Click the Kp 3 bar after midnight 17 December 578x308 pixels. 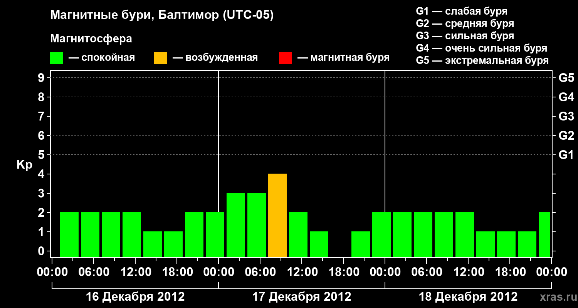tap(236, 225)
